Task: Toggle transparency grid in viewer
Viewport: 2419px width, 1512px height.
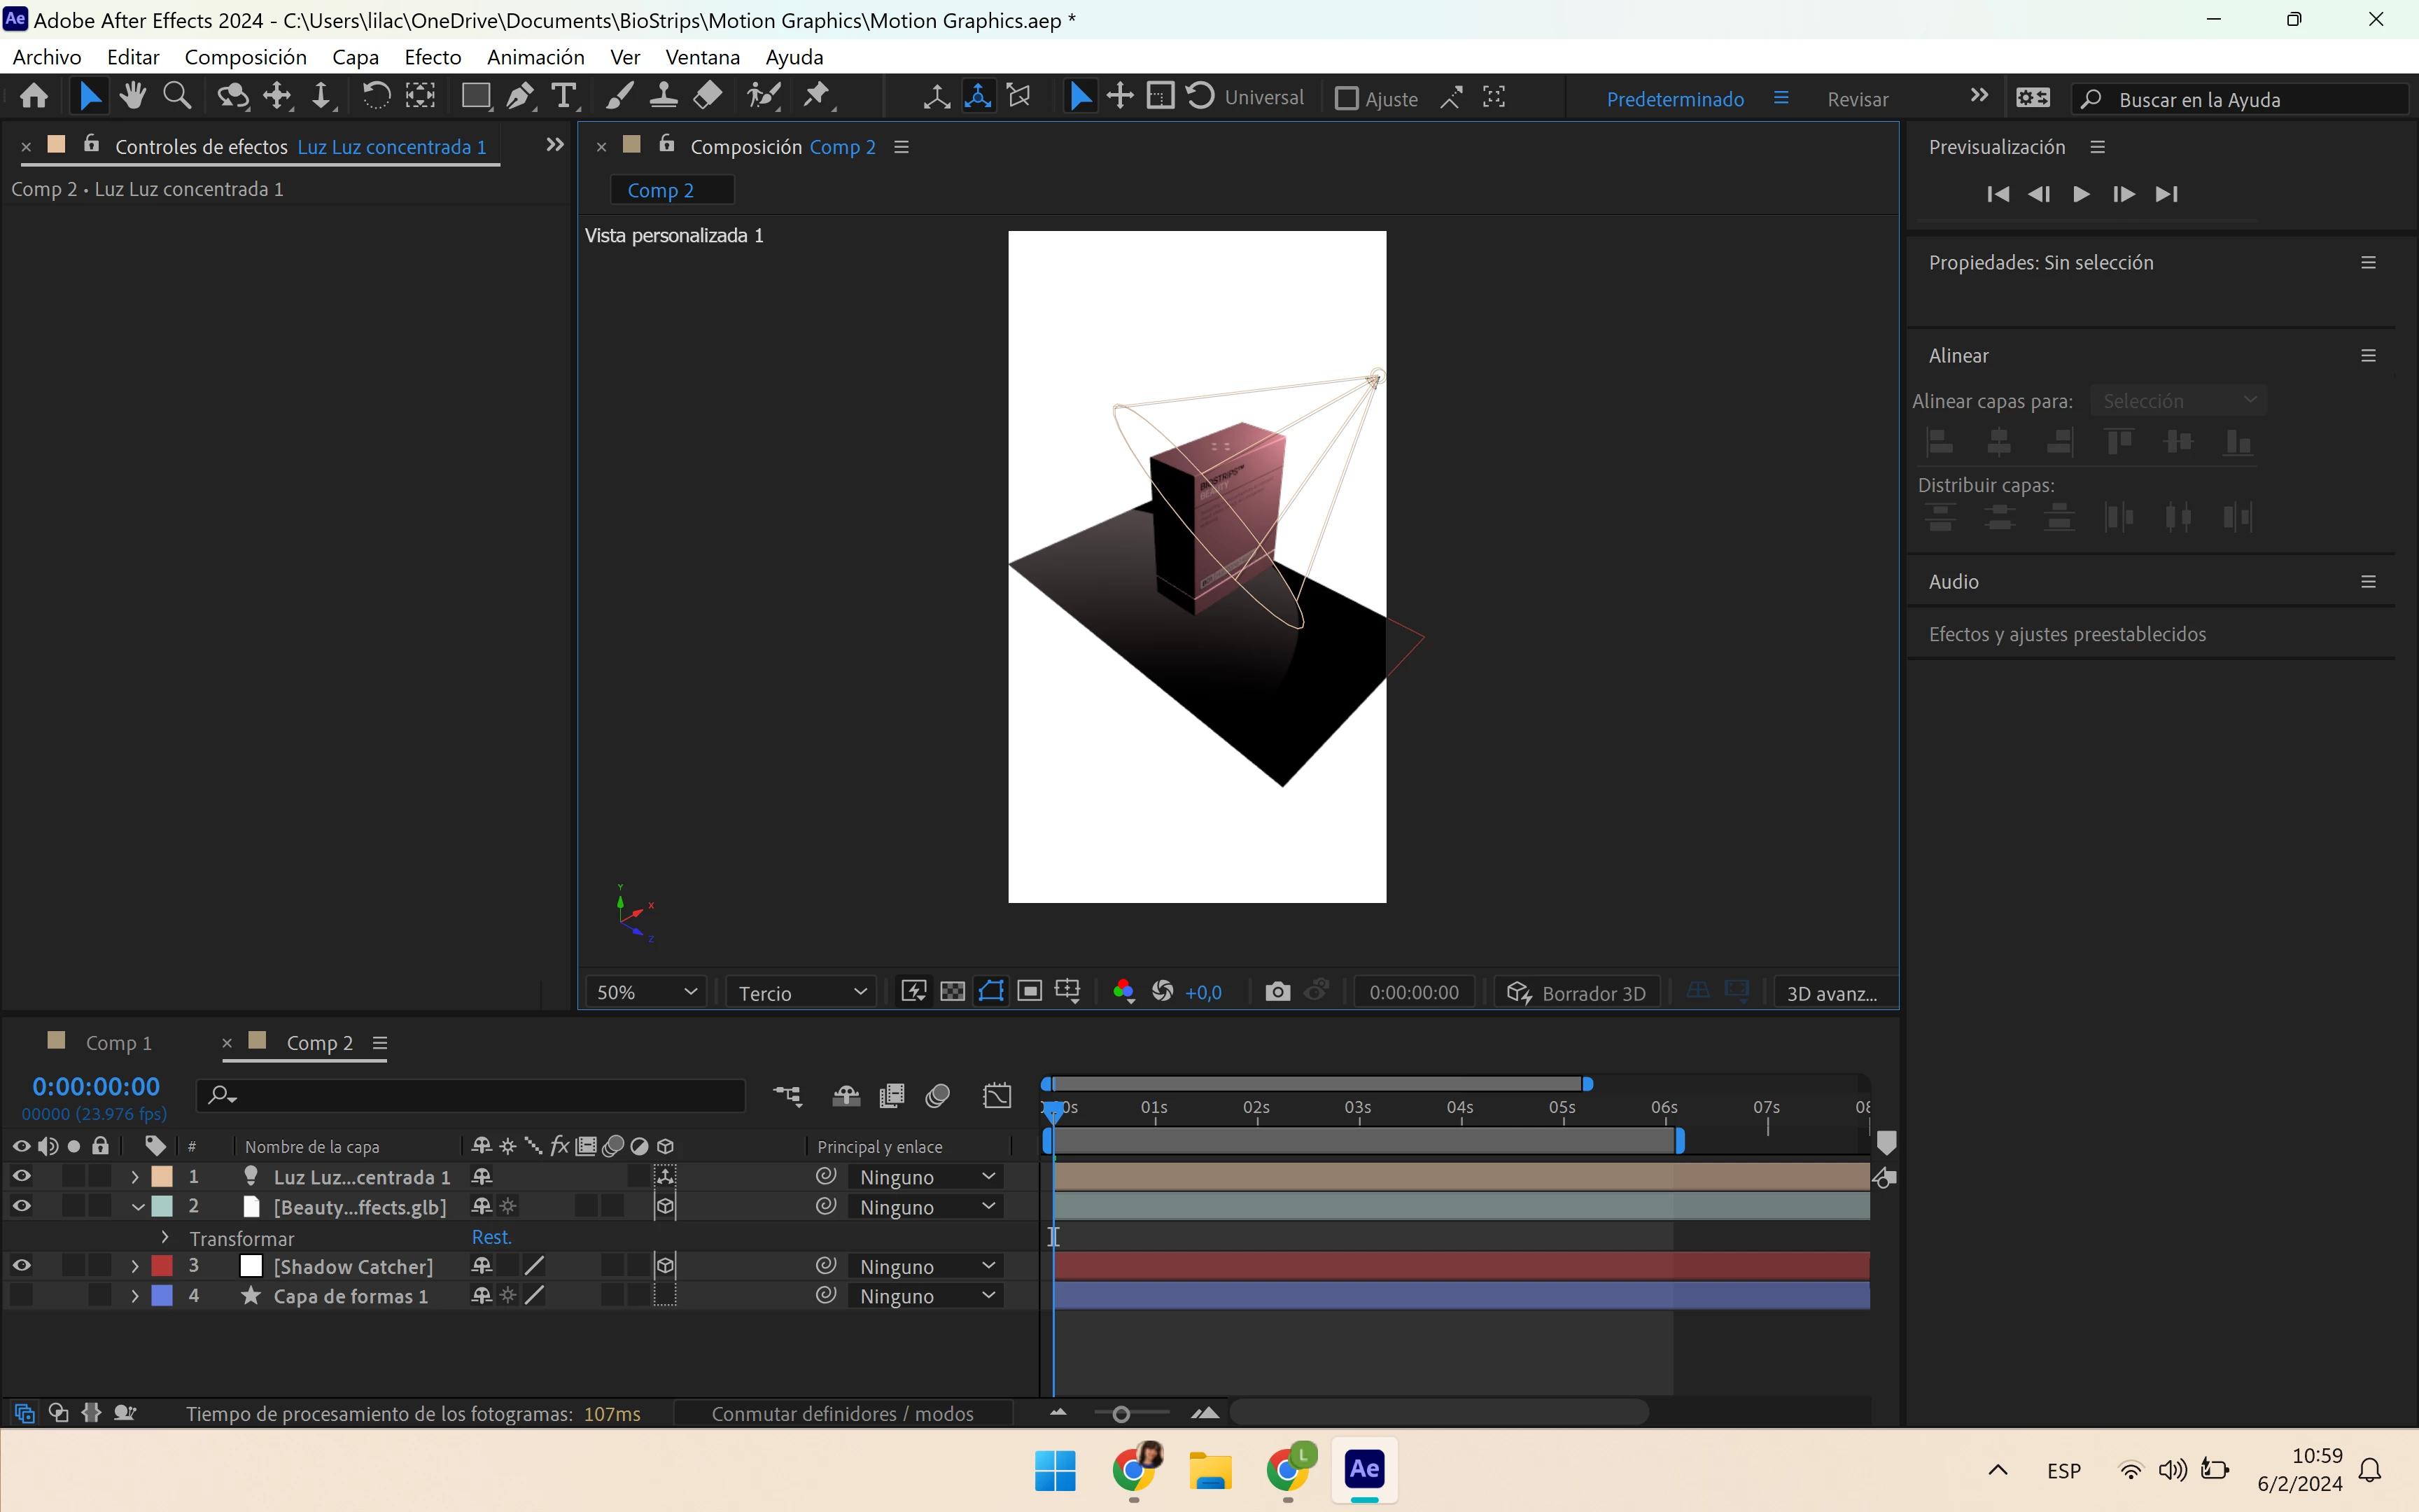Action: [x=953, y=992]
